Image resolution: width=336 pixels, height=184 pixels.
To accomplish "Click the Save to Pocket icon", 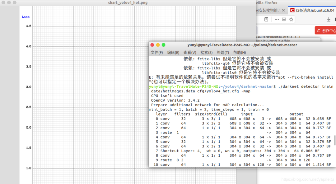I will (x=284, y=19).
